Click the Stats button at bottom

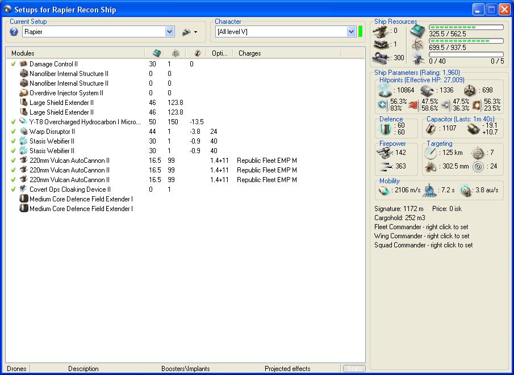point(354,369)
